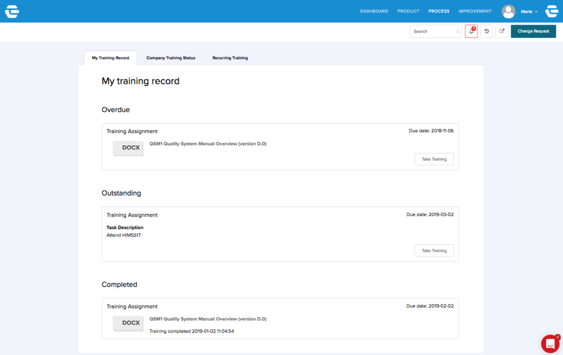
Task: Open the notifications bell
Action: pyautogui.click(x=471, y=31)
